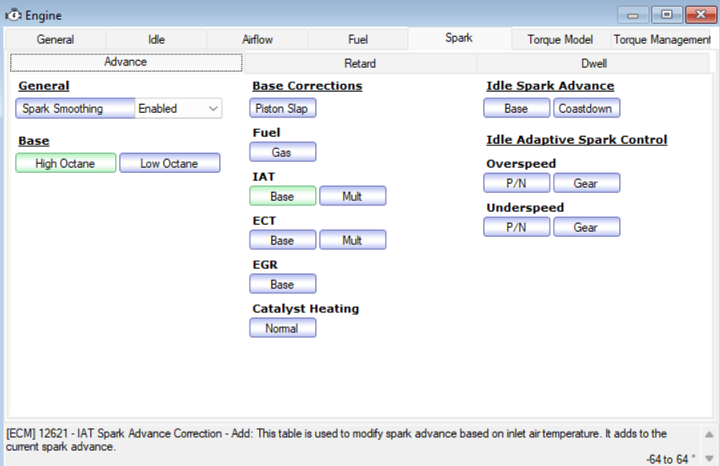Maximize the Engine window
The height and width of the screenshot is (466, 720).
pyautogui.click(x=666, y=14)
